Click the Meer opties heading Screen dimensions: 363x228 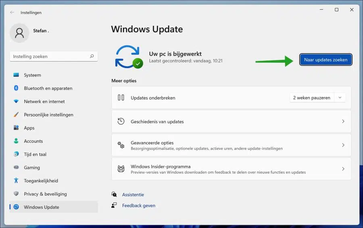124,81
